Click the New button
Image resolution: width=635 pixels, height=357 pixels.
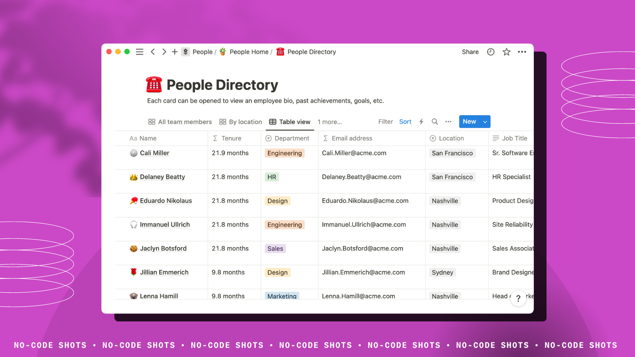(x=469, y=122)
